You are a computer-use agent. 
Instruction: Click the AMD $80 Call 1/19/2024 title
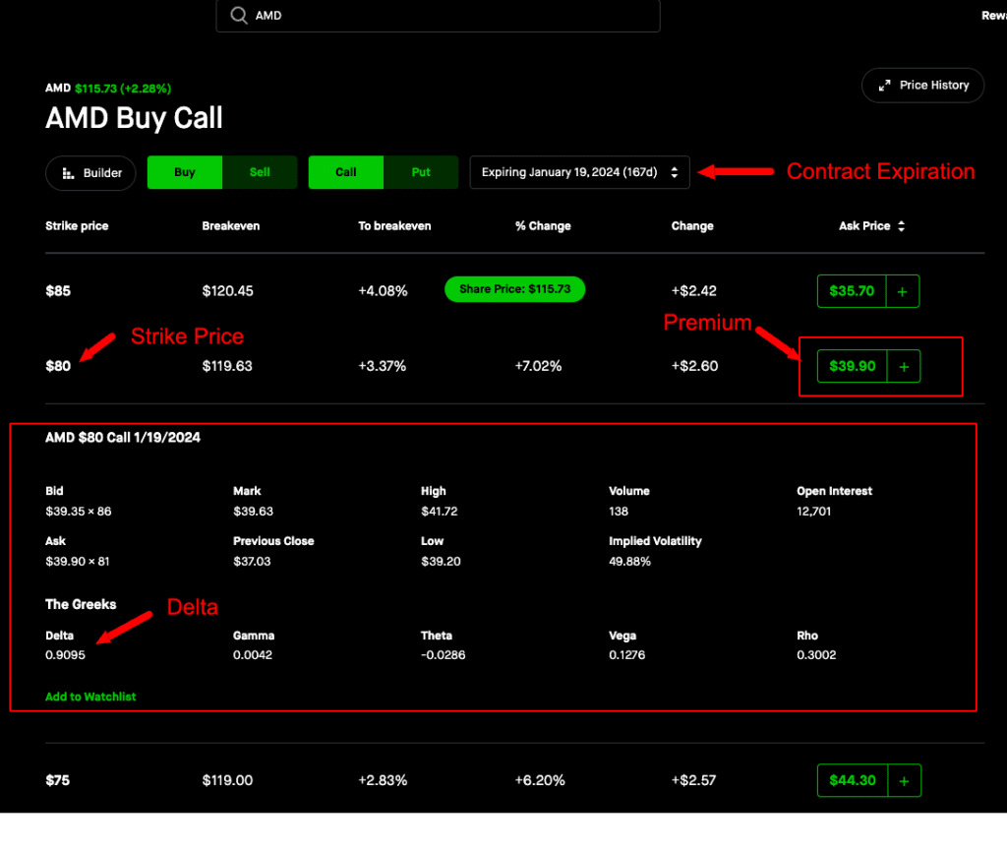[x=123, y=438]
